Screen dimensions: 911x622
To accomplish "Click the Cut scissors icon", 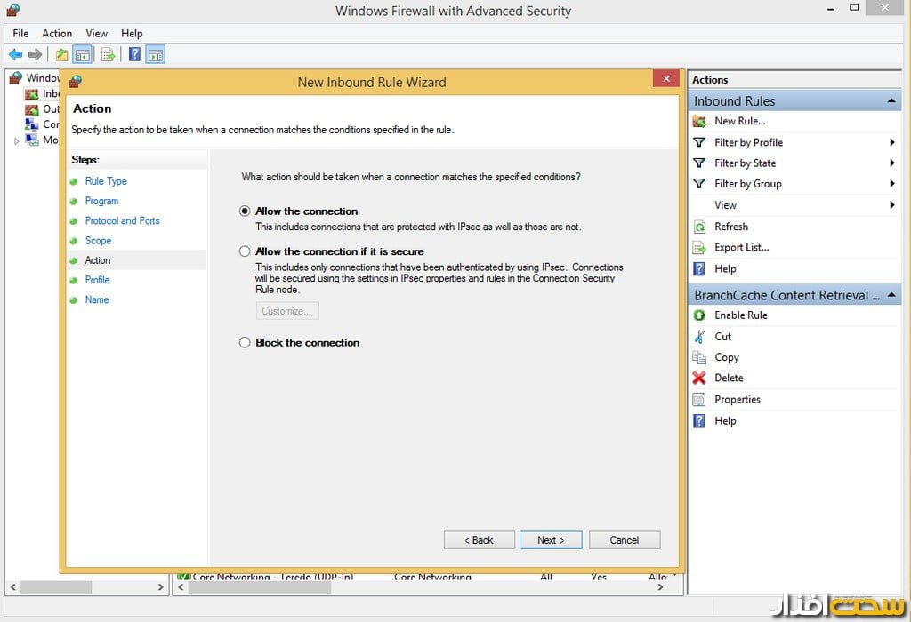I will coord(699,337).
